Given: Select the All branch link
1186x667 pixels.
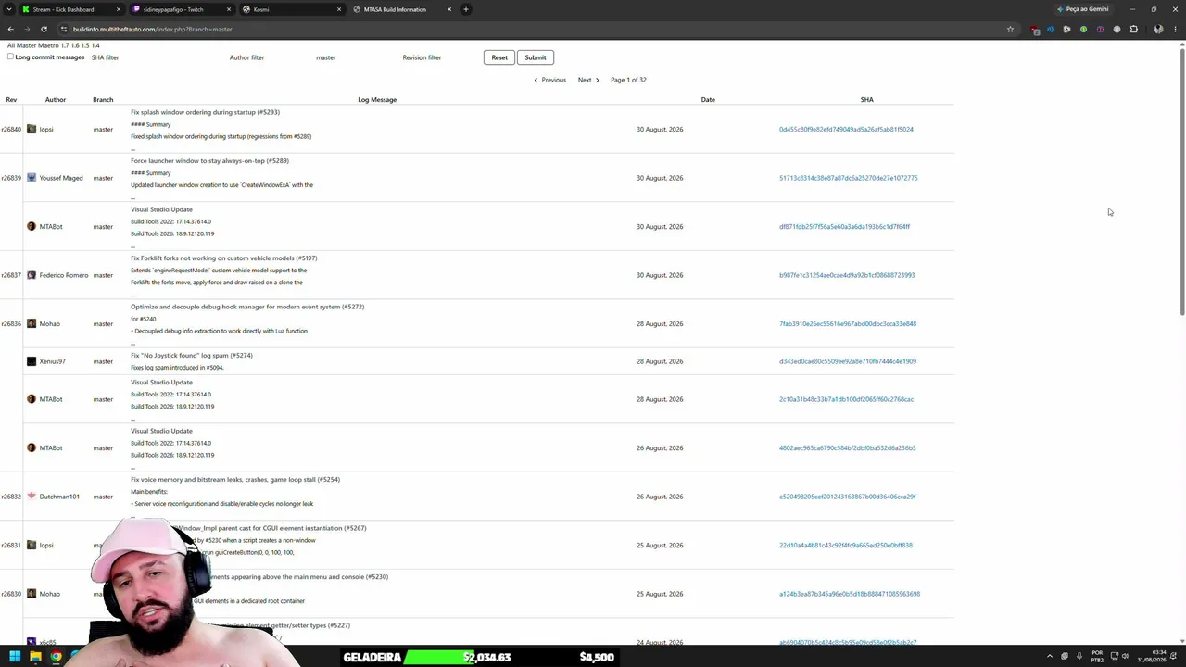Looking at the screenshot, I should (x=10, y=45).
